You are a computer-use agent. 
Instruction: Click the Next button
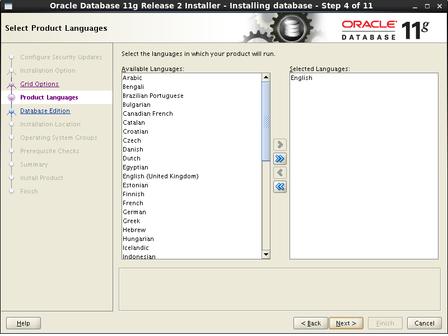(x=346, y=323)
